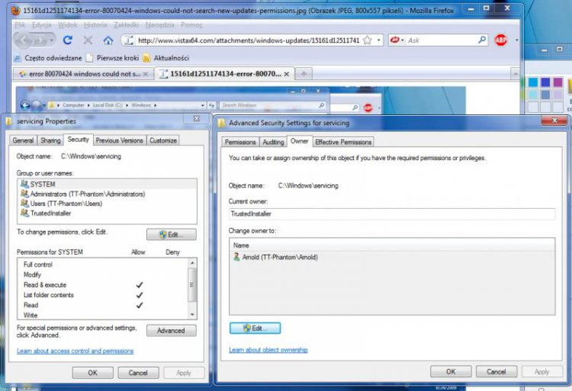The width and height of the screenshot is (572, 391).
Task: Click Cancel in Advanced Security Settings
Action: pyautogui.click(x=496, y=372)
